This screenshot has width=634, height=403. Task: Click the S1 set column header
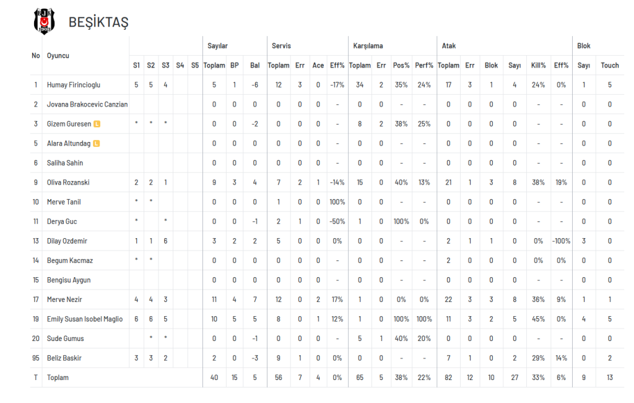[x=136, y=65]
